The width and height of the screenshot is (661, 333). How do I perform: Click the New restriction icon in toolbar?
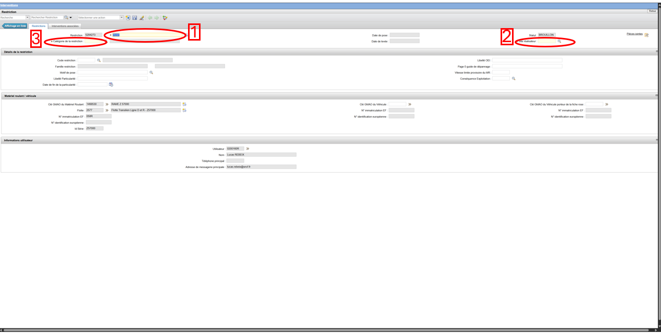coord(128,18)
